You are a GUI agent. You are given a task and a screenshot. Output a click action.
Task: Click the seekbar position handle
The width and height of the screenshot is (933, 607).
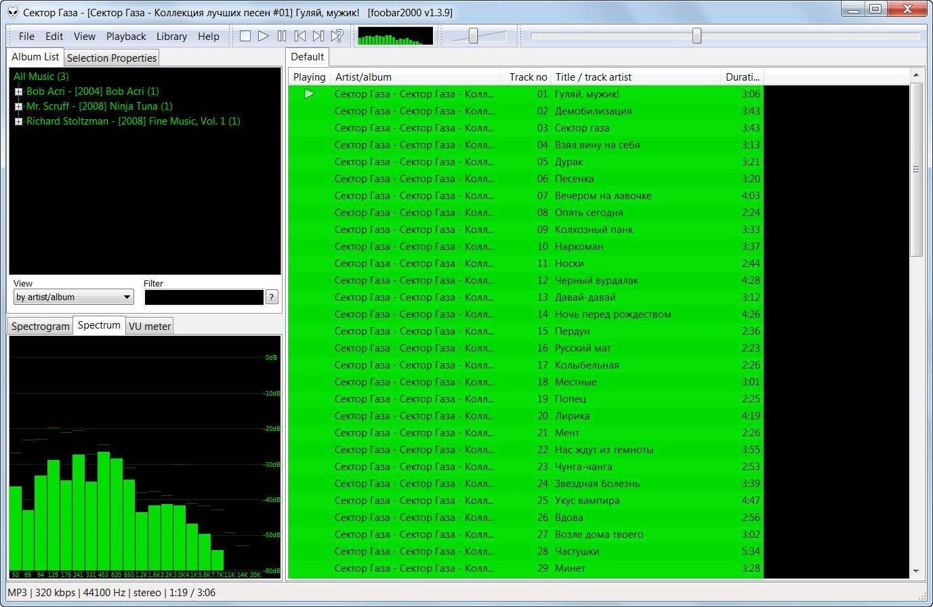[x=697, y=36]
